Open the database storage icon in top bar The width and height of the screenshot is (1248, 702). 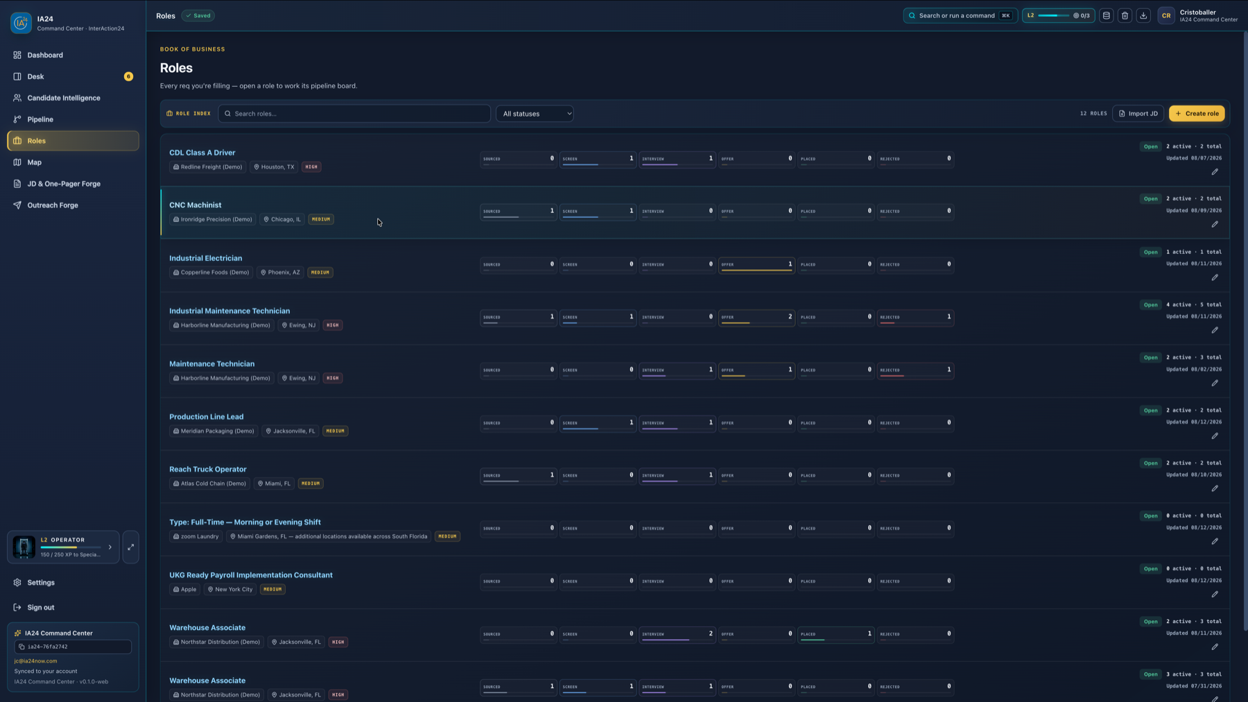(x=1107, y=15)
